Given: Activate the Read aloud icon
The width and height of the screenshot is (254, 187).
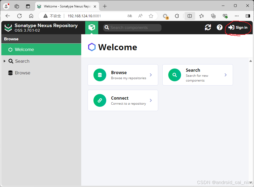Looking at the screenshot, I should (x=140, y=16).
